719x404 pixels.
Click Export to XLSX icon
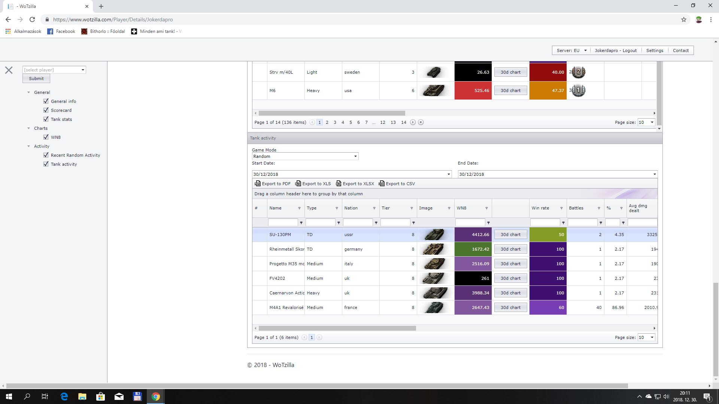[x=339, y=184]
